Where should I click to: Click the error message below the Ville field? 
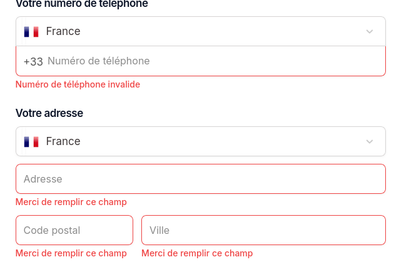coord(197,253)
